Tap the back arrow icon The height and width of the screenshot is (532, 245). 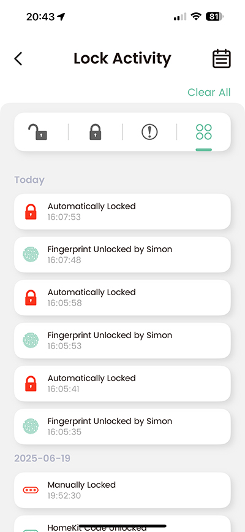pyautogui.click(x=18, y=59)
